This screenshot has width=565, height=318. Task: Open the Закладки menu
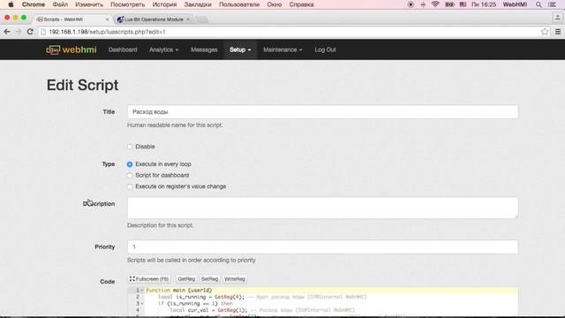coord(198,4)
